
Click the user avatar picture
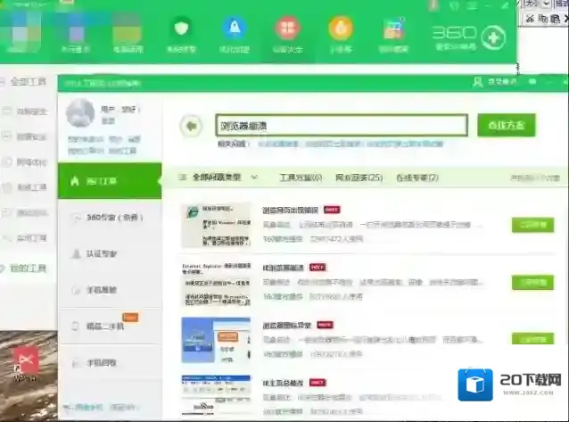(81, 115)
